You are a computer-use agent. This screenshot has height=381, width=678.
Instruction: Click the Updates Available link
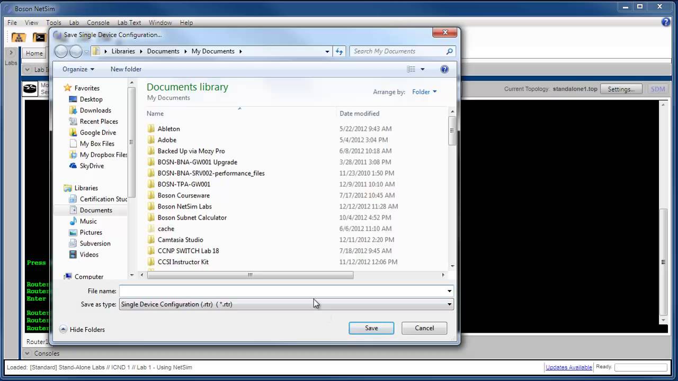point(569,367)
